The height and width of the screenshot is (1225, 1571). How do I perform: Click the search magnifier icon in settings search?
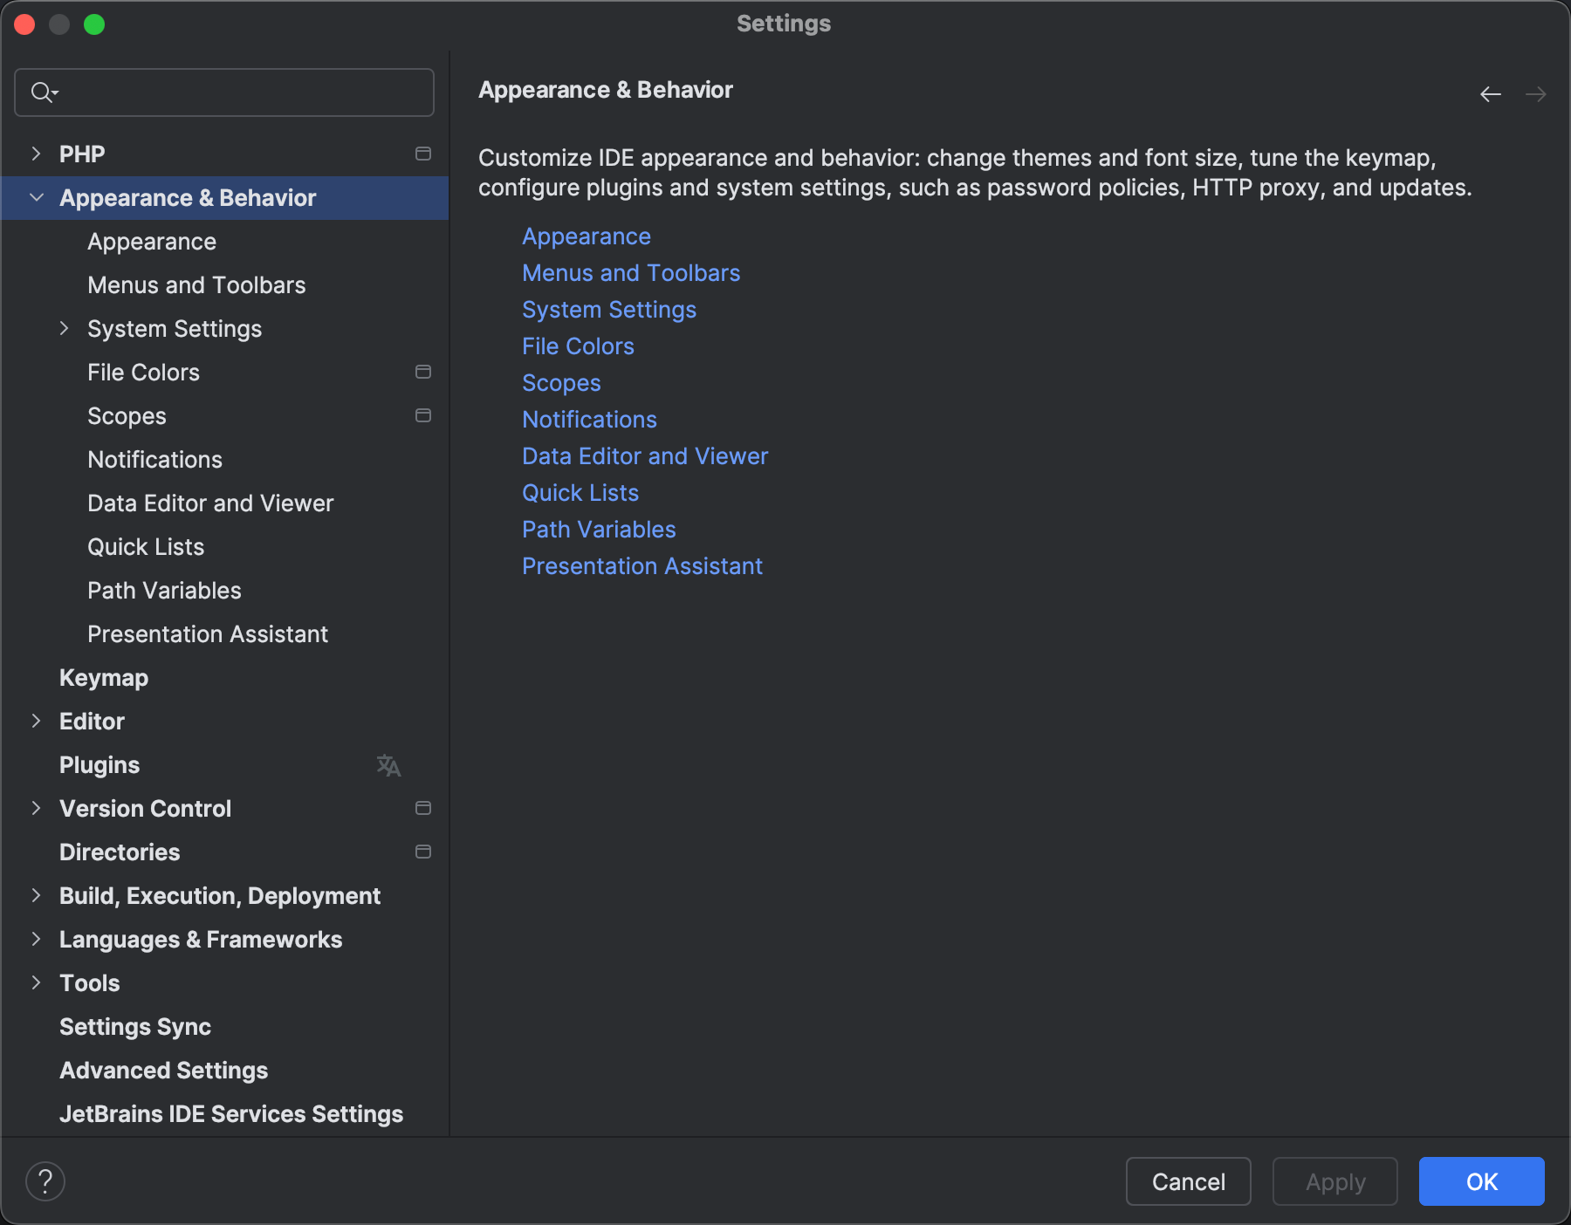(41, 92)
